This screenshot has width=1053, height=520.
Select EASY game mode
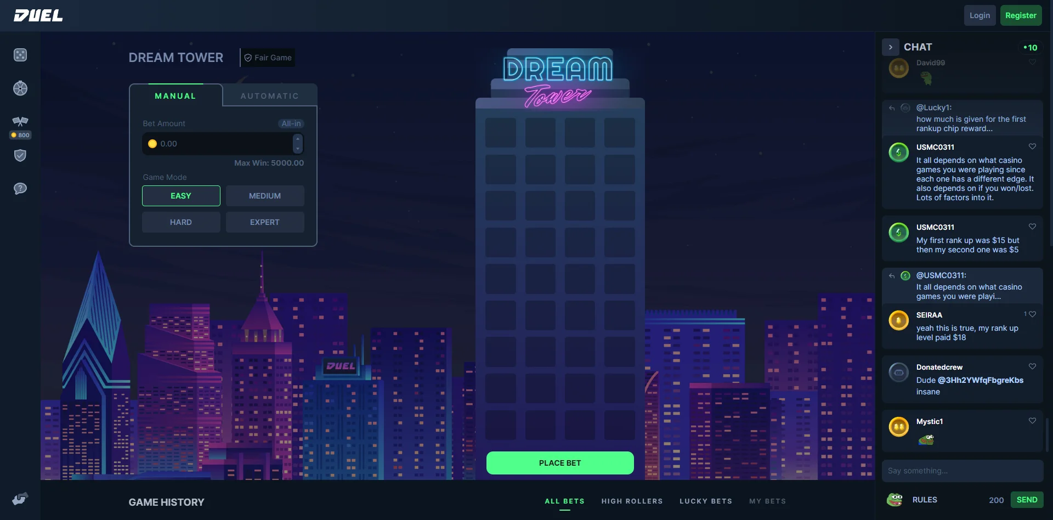pyautogui.click(x=181, y=196)
